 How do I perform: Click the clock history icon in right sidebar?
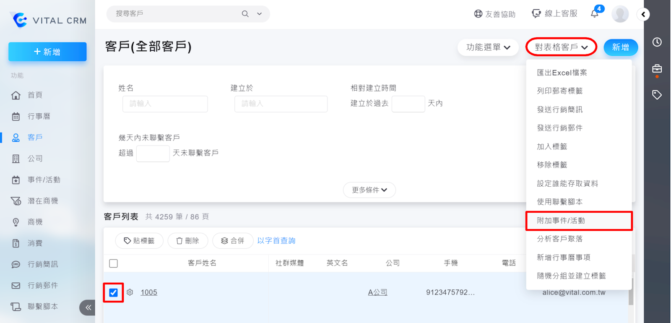(657, 42)
